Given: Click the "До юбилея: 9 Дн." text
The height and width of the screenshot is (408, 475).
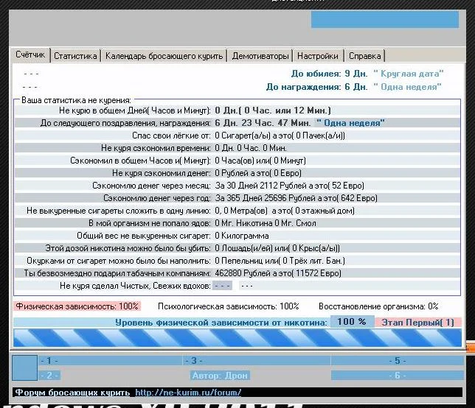Looking at the screenshot, I should tap(329, 74).
